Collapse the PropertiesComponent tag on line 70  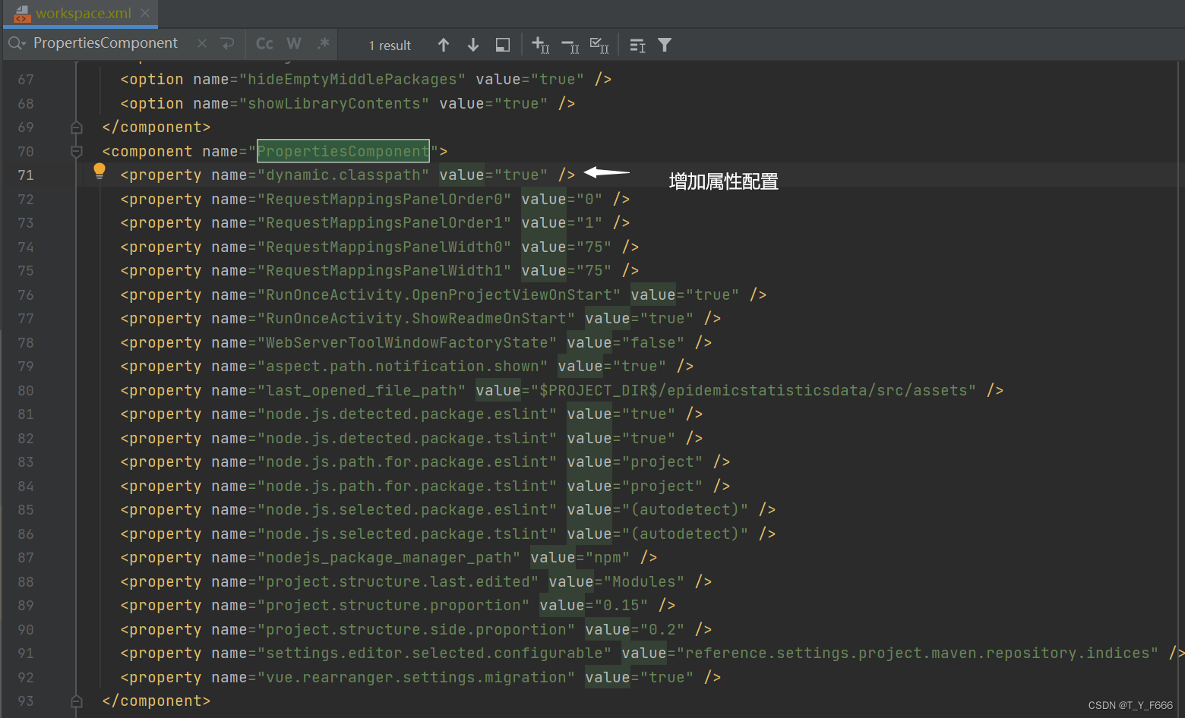click(76, 151)
